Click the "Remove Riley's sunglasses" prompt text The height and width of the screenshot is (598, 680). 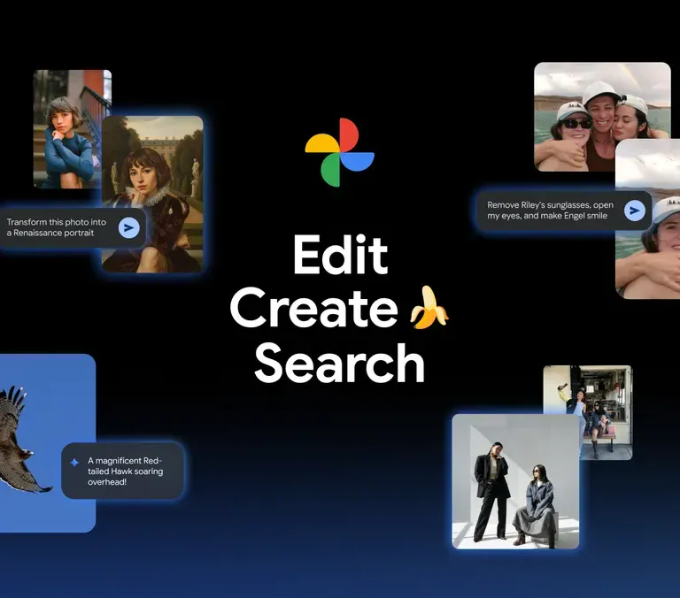pos(551,211)
